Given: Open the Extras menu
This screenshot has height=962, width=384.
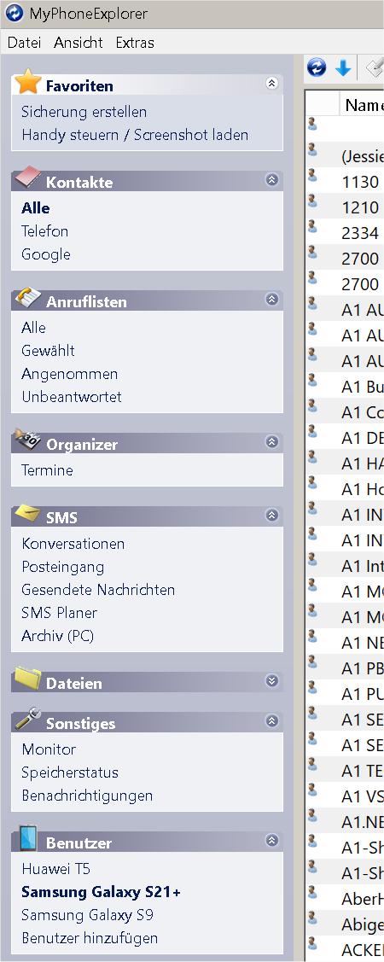Looking at the screenshot, I should coord(135,43).
